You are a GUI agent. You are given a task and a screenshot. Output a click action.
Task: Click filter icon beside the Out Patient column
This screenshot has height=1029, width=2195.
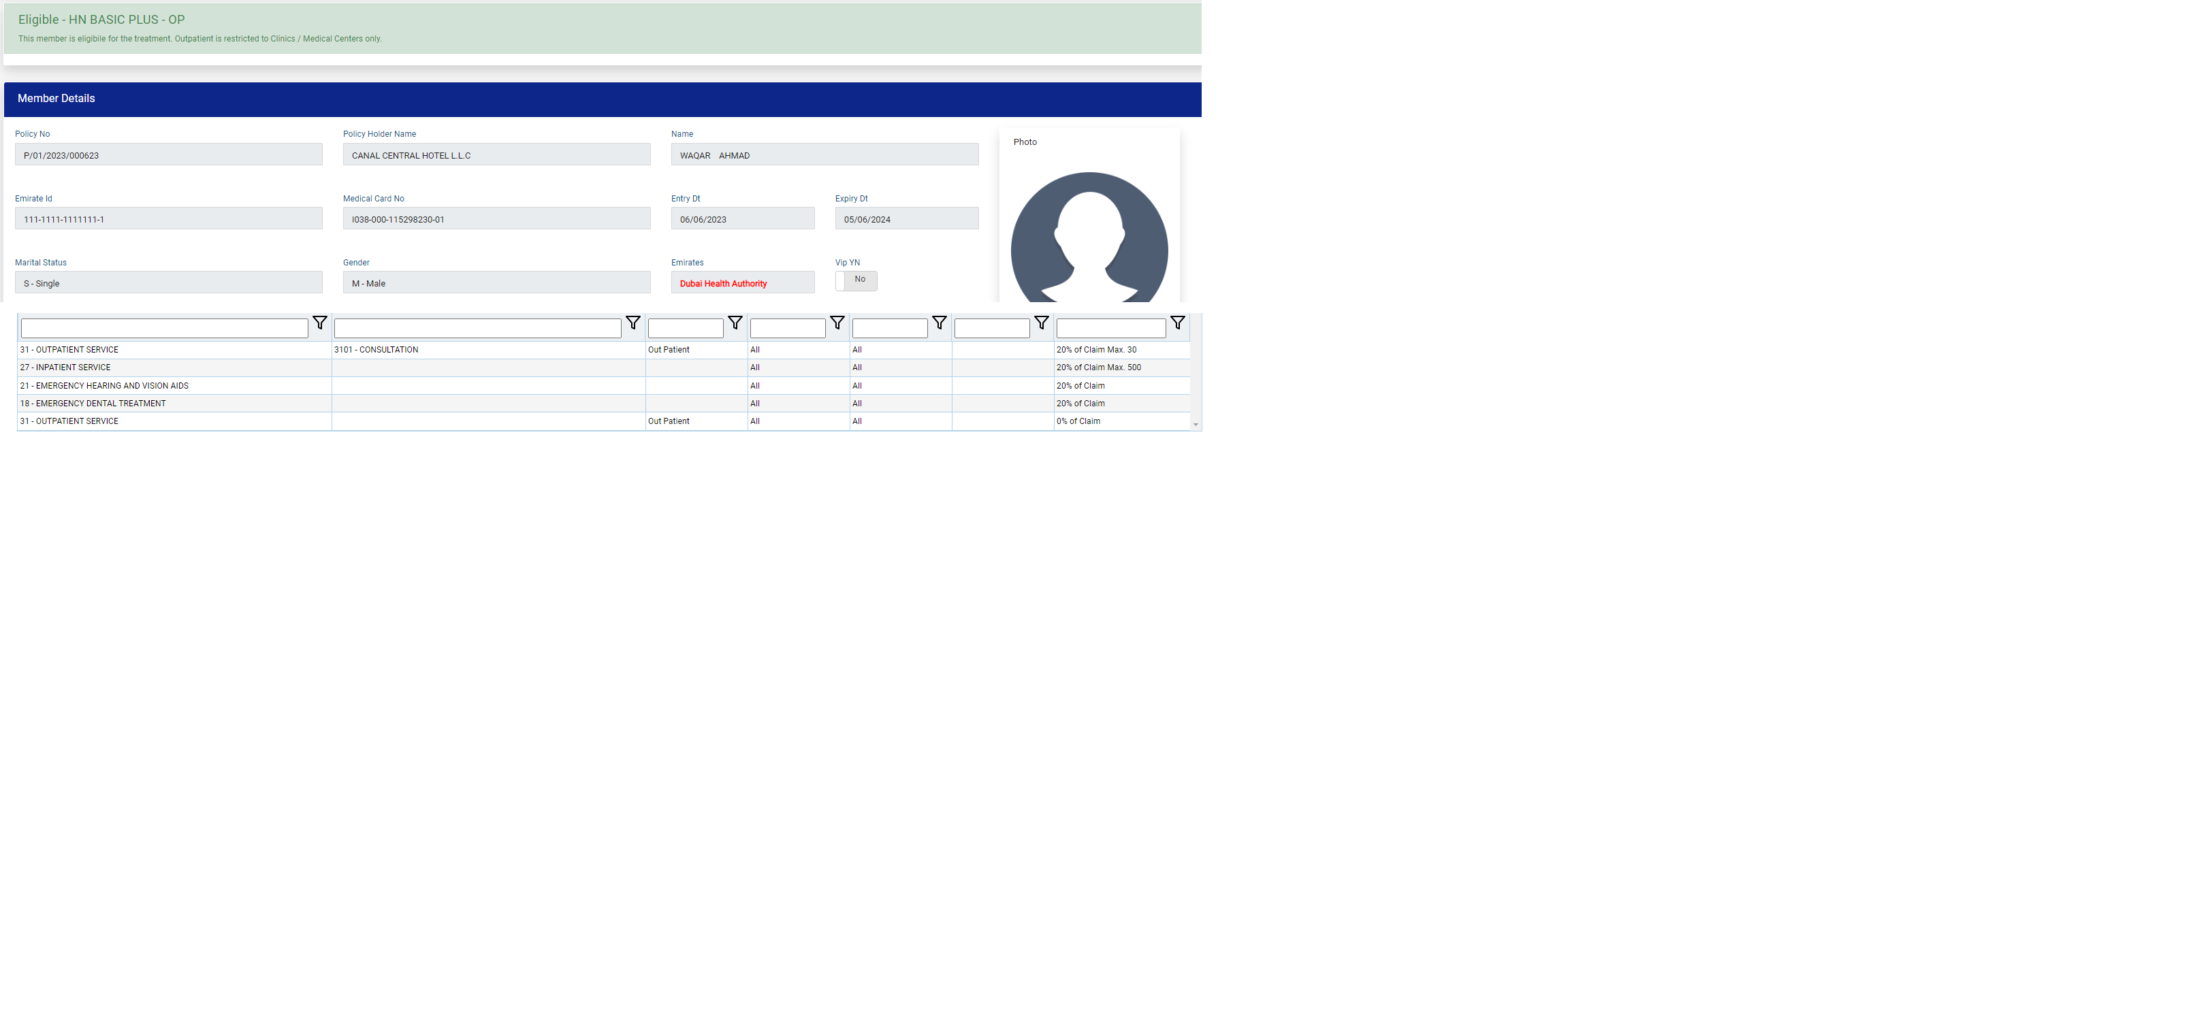pyautogui.click(x=735, y=323)
